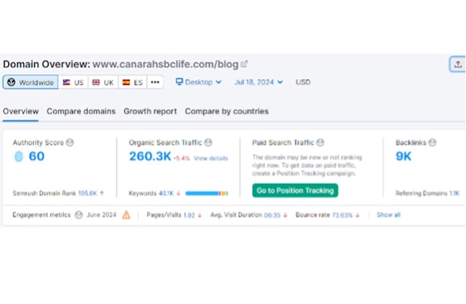This screenshot has height=304, width=466.
Task: Click the Show all link
Action: coord(389,215)
